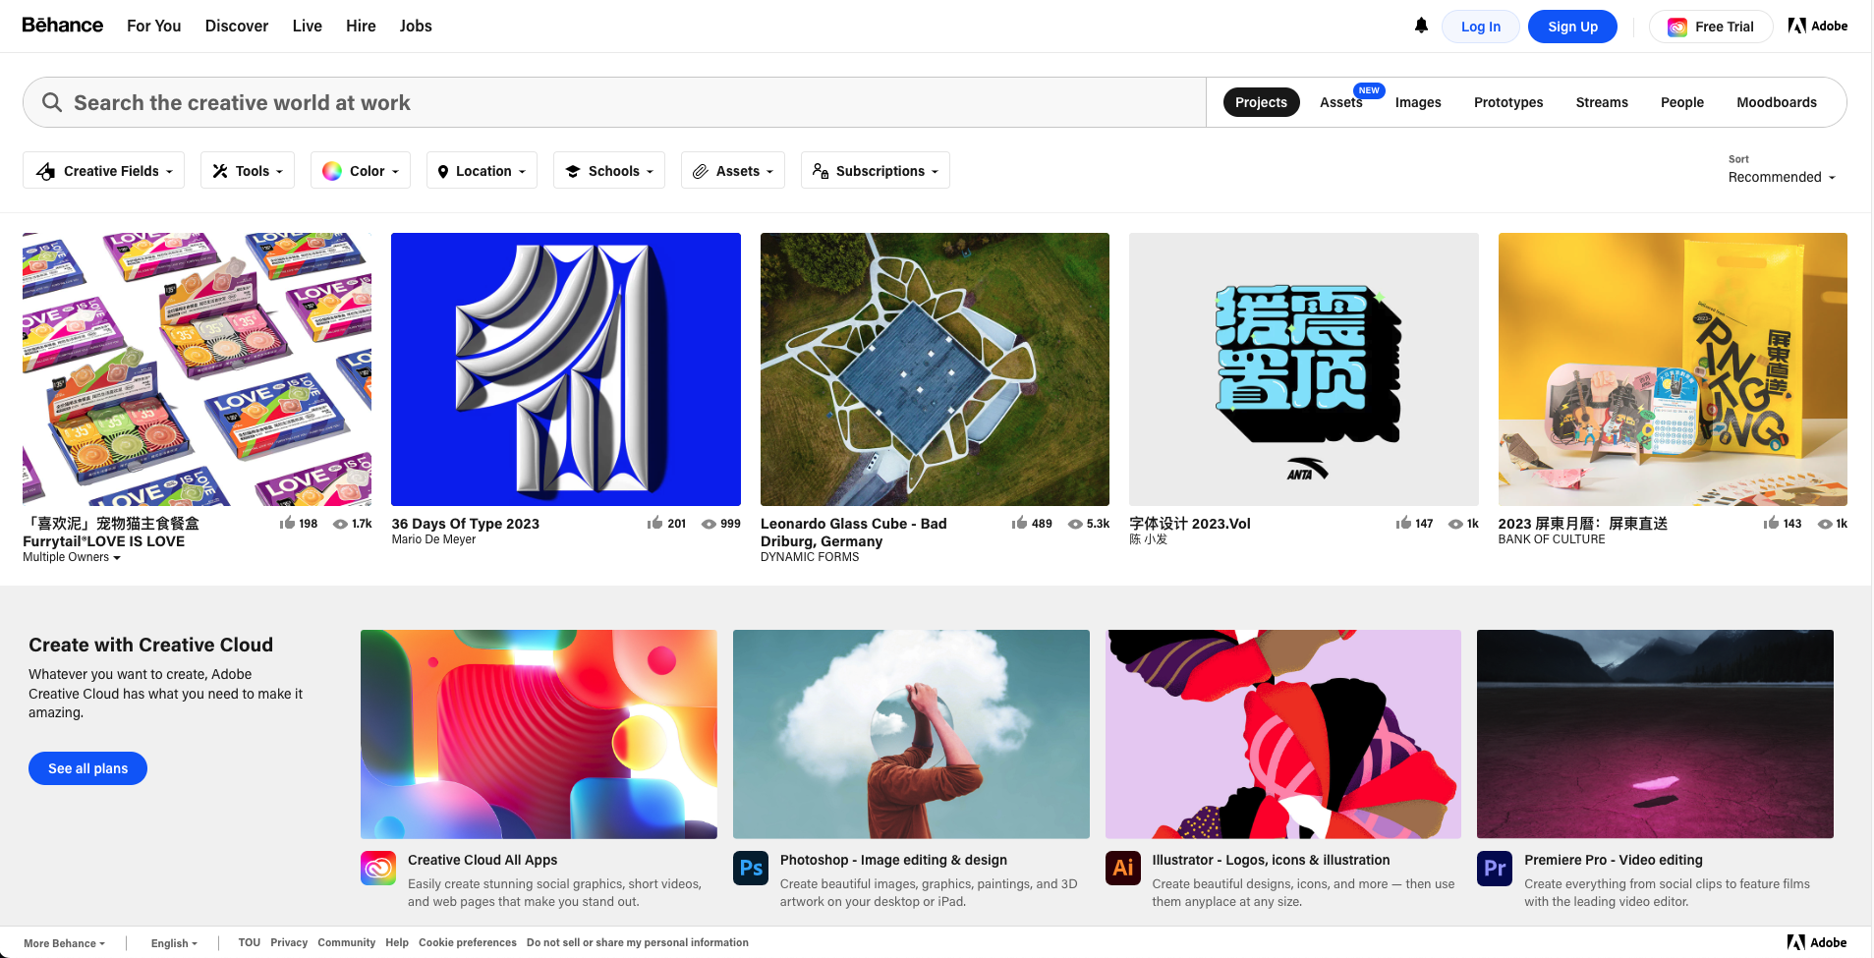This screenshot has height=958, width=1874.
Task: Select the Photoshop Ps icon
Action: [750, 868]
